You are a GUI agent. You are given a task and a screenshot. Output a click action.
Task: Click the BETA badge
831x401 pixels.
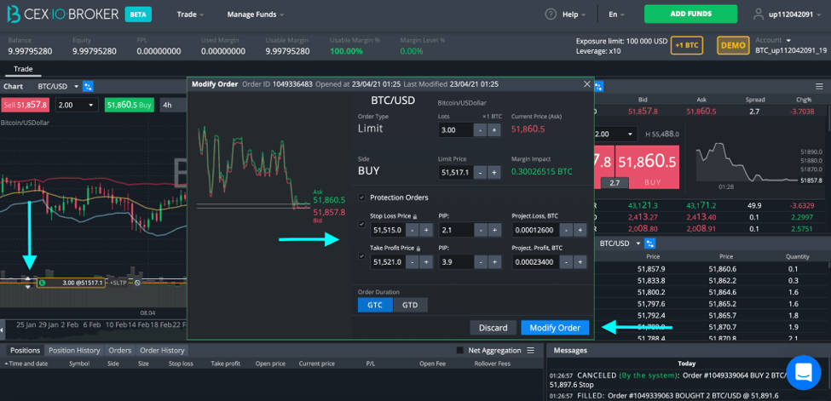coord(138,14)
